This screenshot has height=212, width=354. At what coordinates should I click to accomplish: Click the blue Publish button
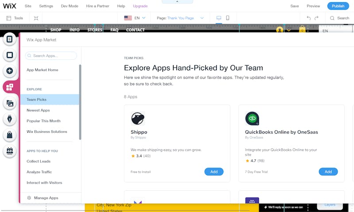tap(338, 6)
